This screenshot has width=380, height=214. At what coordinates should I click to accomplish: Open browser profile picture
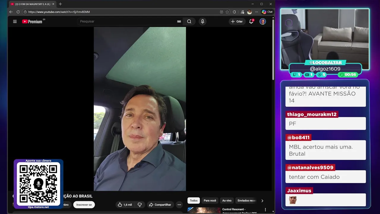pyautogui.click(x=249, y=12)
